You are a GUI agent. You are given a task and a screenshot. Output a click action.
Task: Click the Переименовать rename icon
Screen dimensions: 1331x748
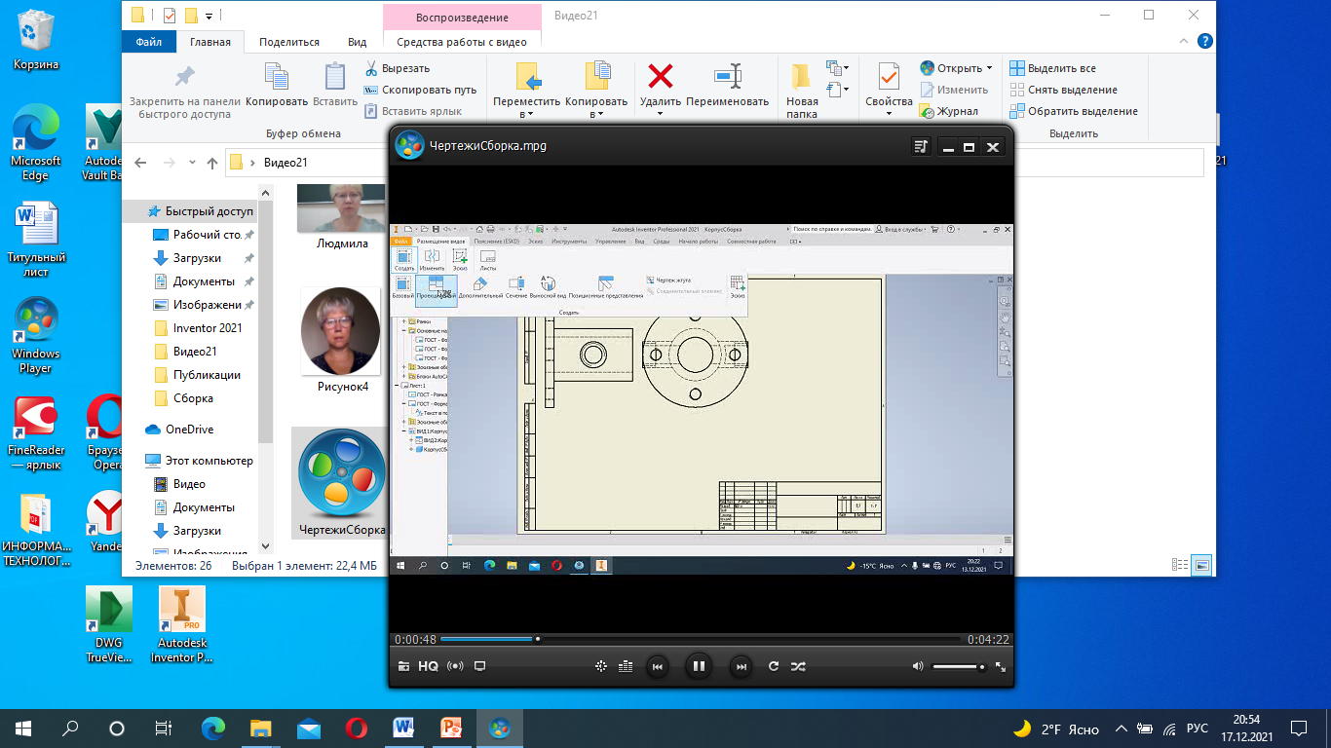pyautogui.click(x=727, y=76)
